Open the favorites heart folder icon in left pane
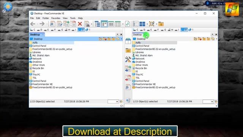The width and height of the screenshot is (243, 137). [105, 39]
